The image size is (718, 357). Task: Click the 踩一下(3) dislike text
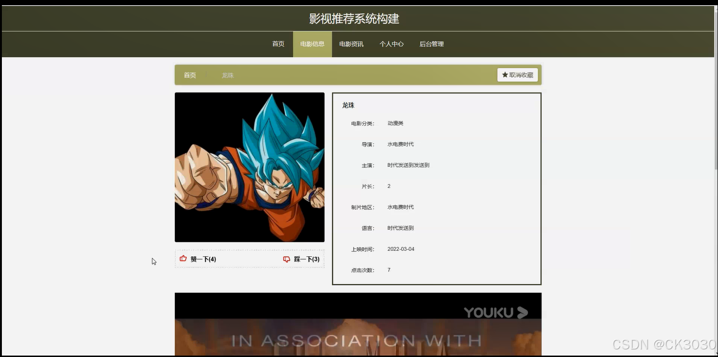(x=307, y=259)
